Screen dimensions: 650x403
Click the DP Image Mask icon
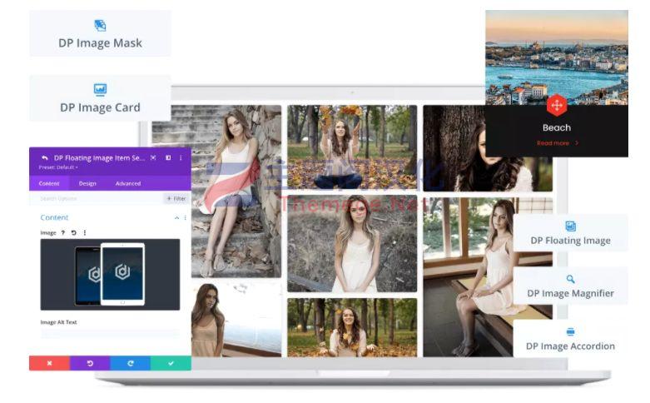[100, 25]
